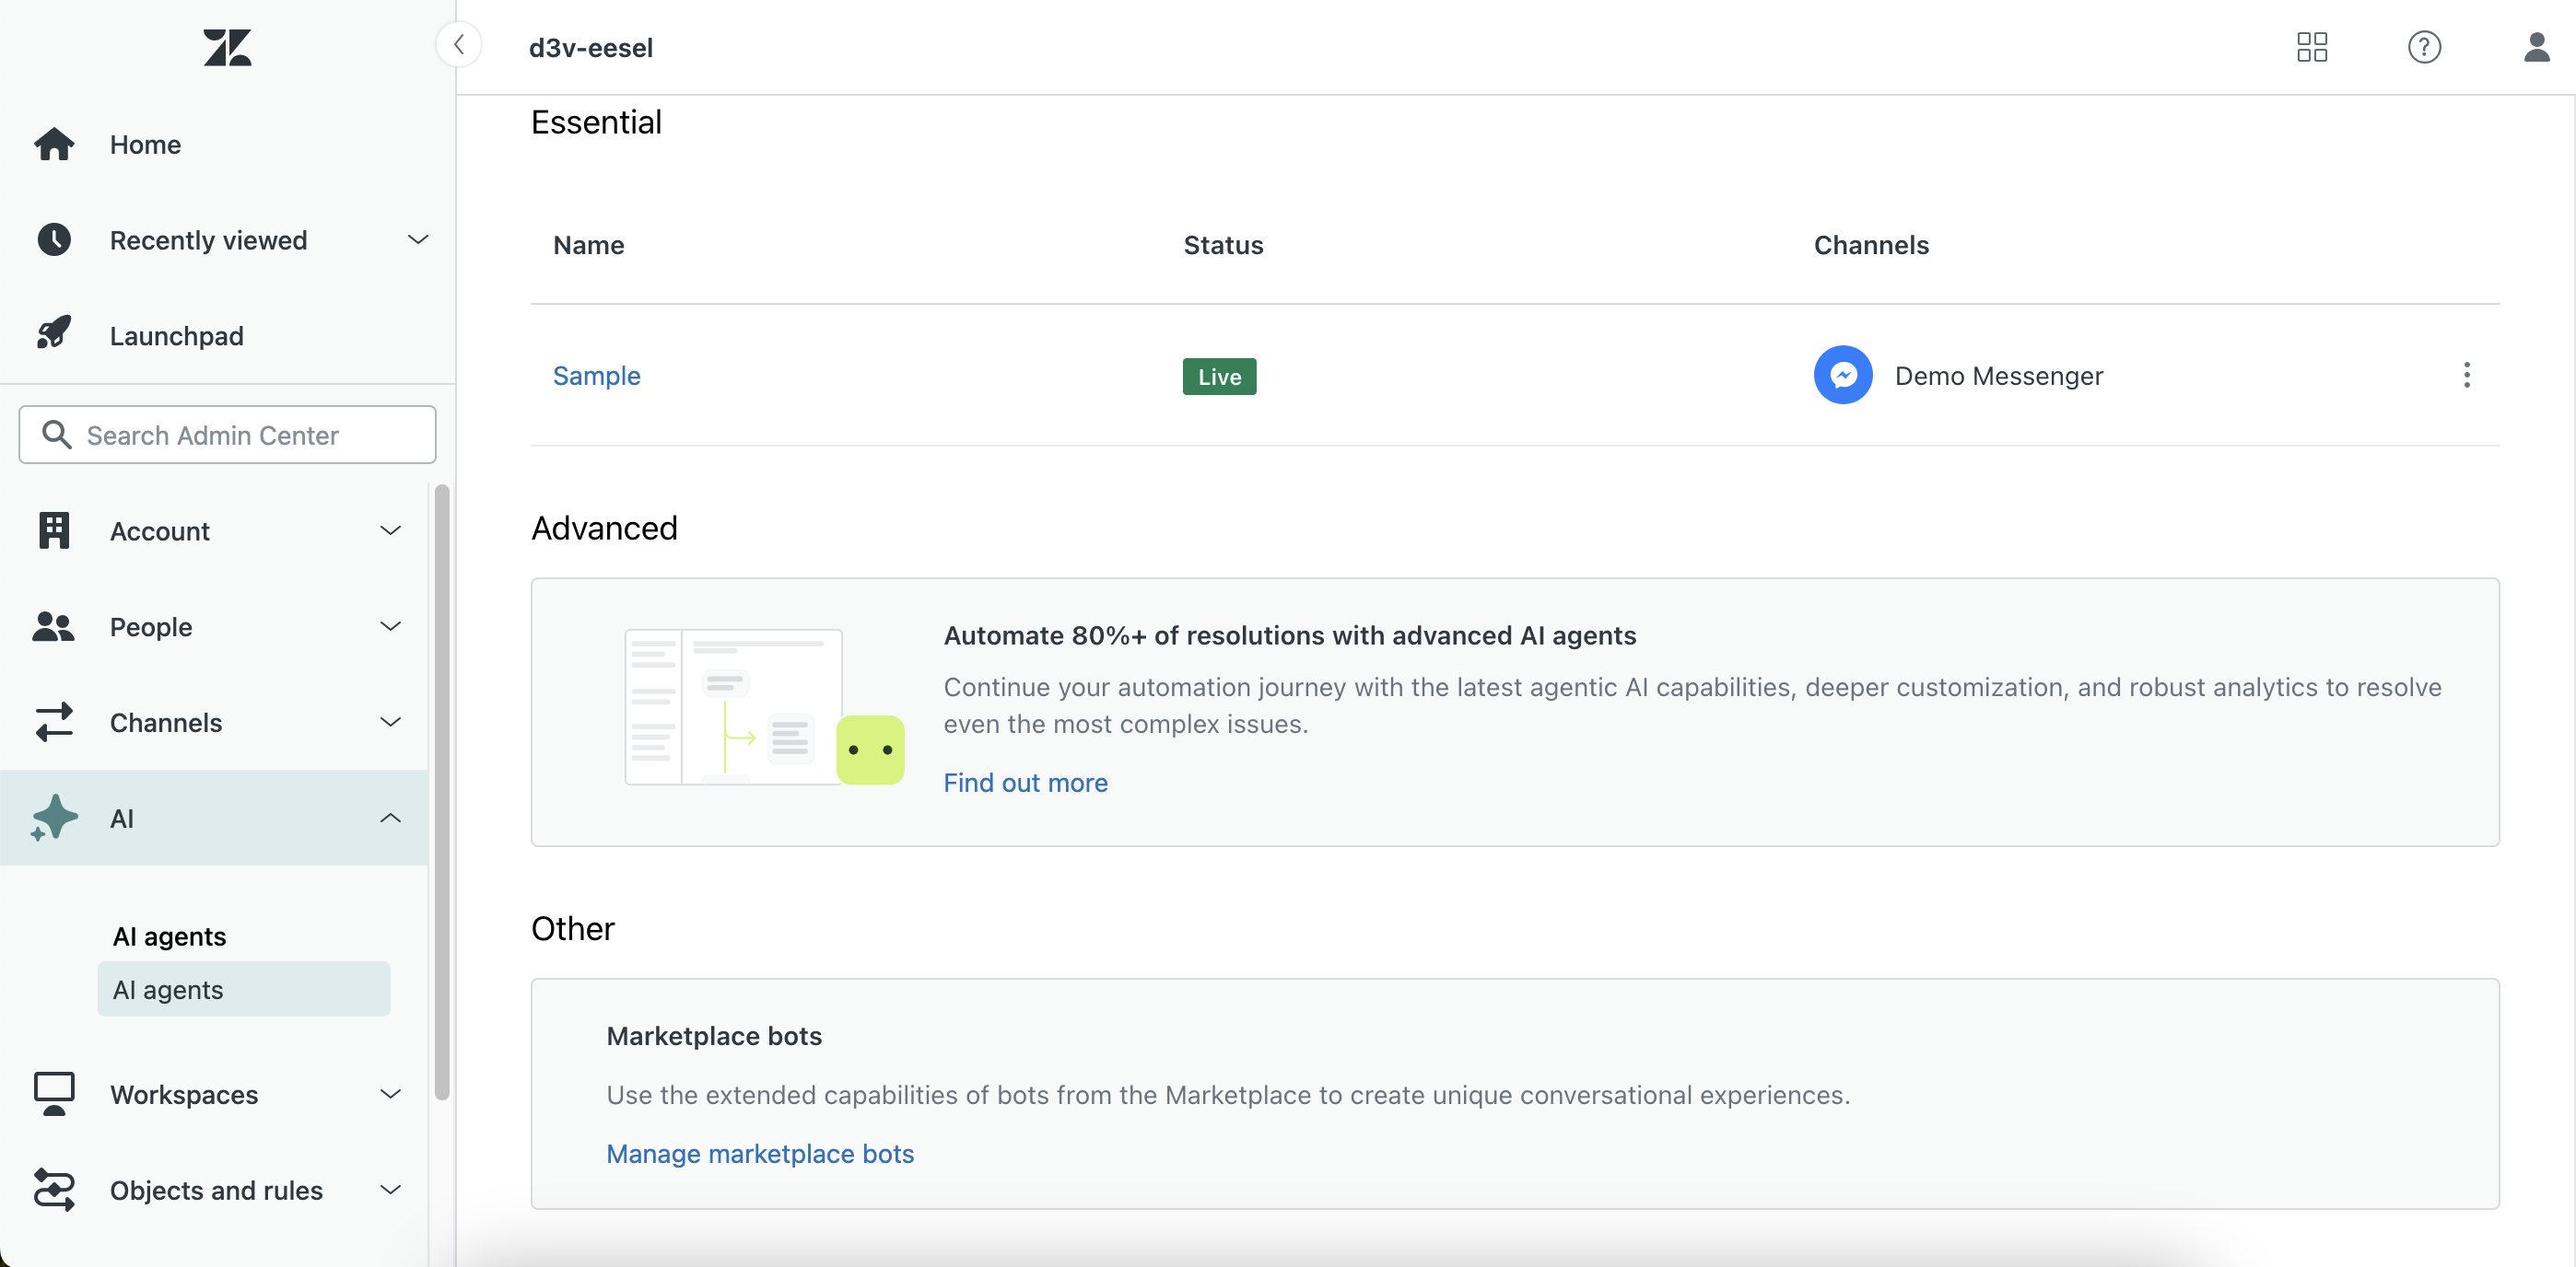The width and height of the screenshot is (2576, 1267).
Task: Click the Demo Messenger channel icon
Action: [1842, 376]
